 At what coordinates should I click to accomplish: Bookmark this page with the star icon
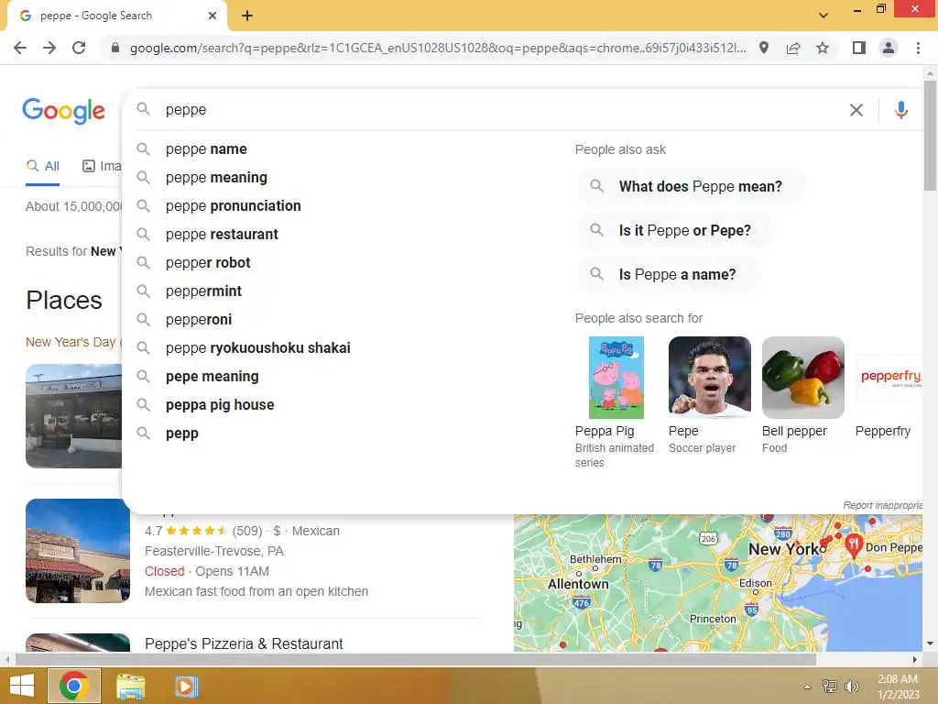tap(823, 48)
